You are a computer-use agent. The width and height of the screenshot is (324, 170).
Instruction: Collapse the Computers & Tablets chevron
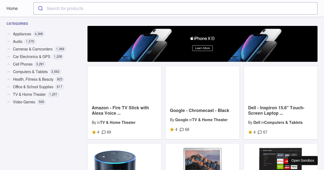pyautogui.click(x=8, y=72)
